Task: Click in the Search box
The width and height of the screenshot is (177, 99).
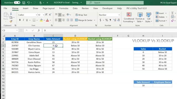Action: coord(115,3)
